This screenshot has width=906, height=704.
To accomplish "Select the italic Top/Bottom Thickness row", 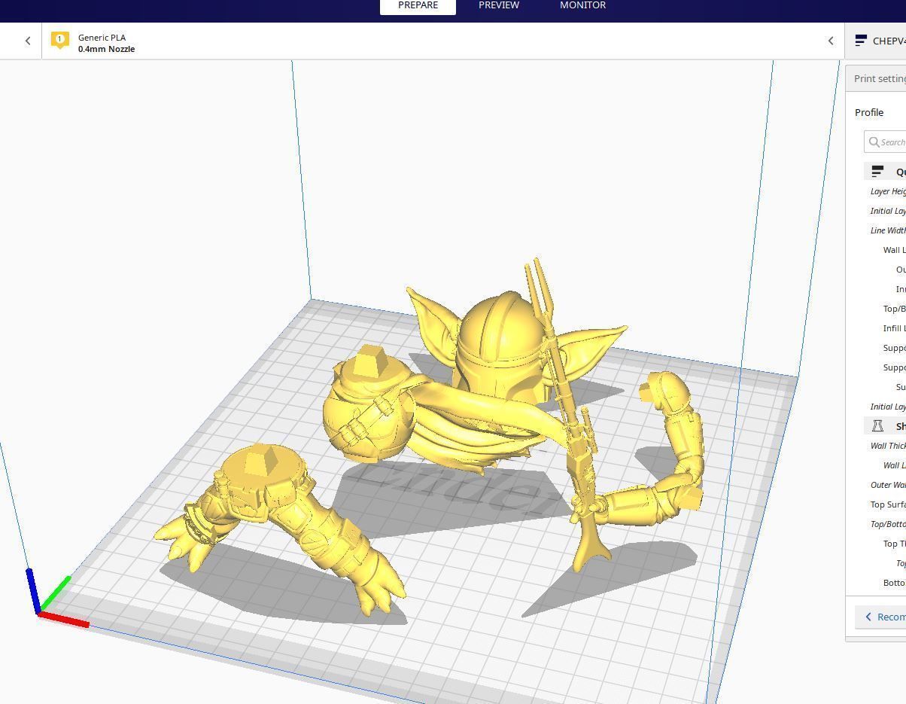I will click(x=888, y=524).
